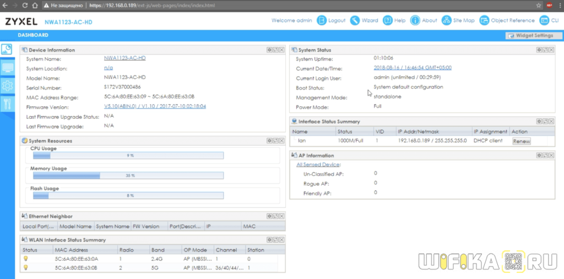Open the Current Date/Time link
This screenshot has height=279, width=564.
[413, 68]
